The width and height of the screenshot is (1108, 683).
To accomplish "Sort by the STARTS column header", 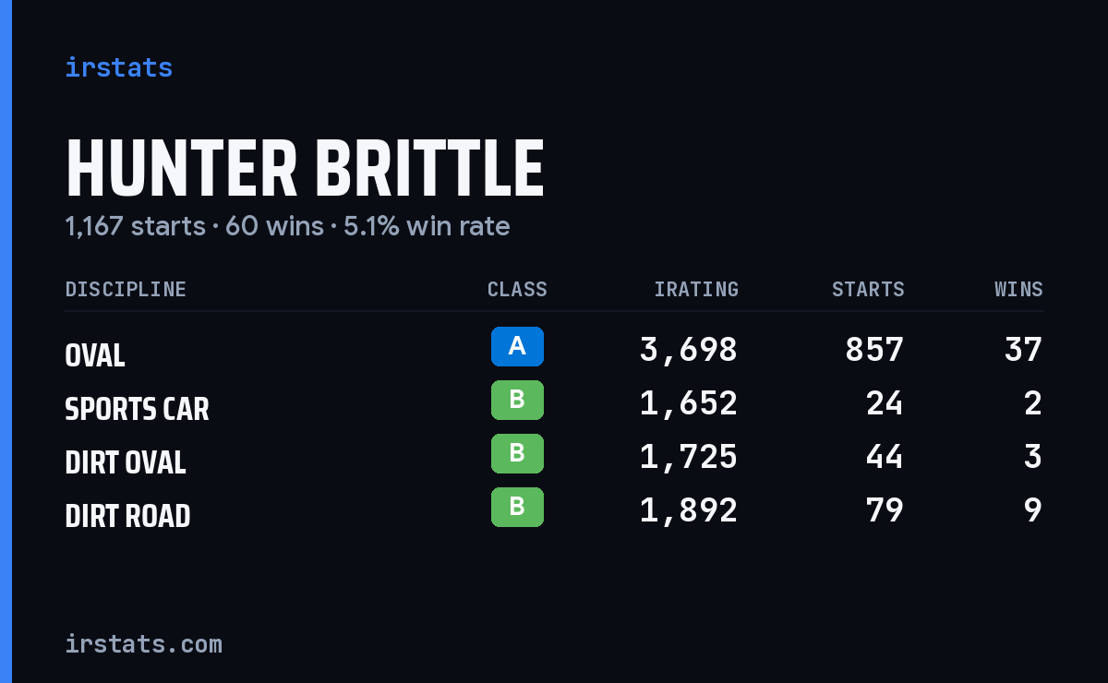I will pos(868,290).
